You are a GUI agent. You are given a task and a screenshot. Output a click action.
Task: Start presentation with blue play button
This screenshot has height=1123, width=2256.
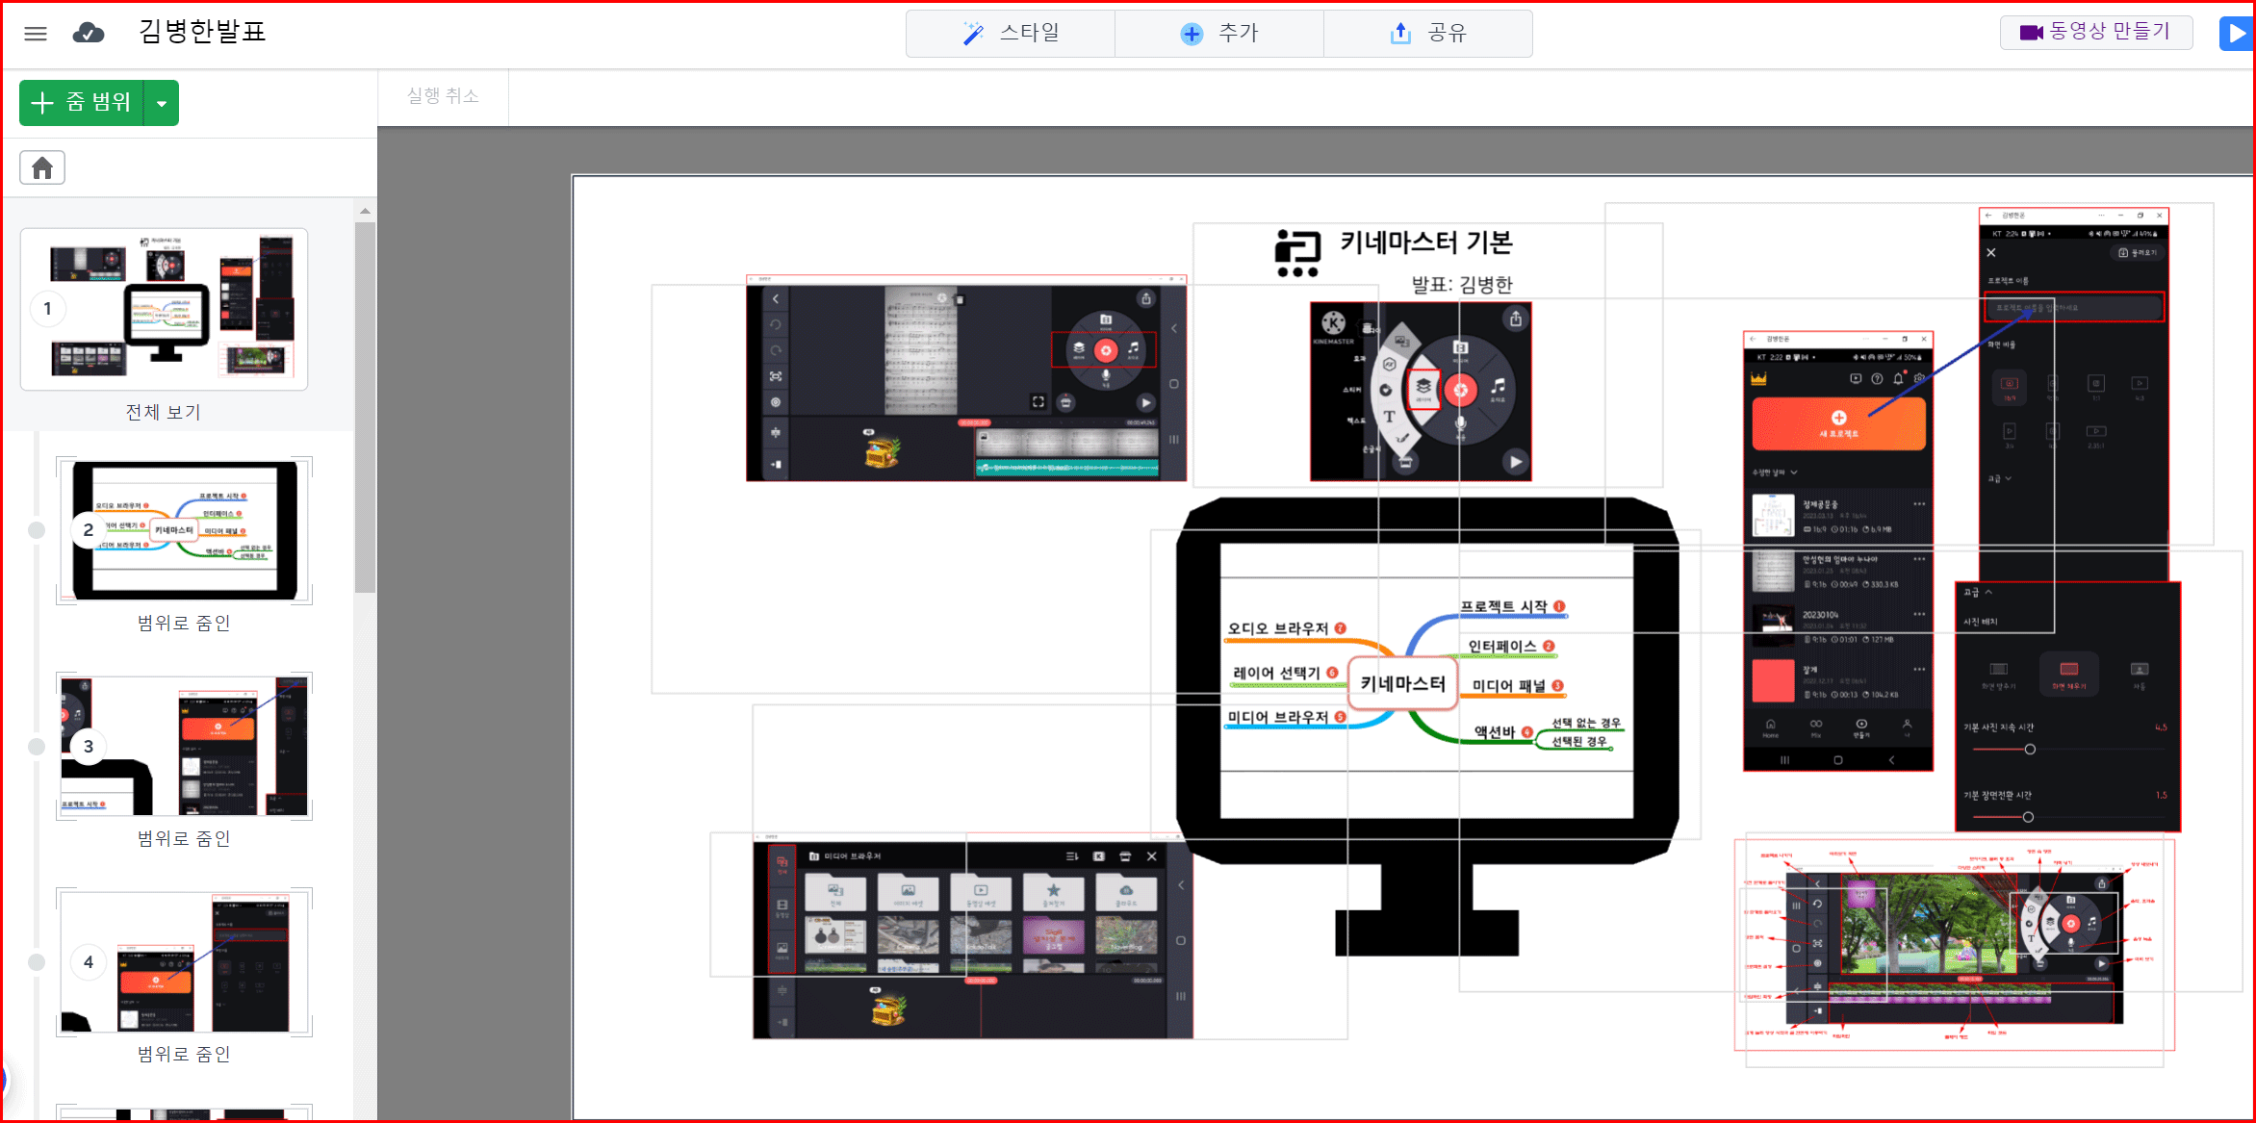2237,34
